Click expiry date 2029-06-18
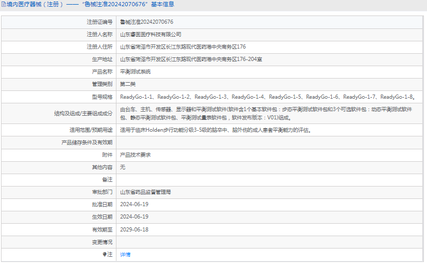This screenshot has width=427, height=263. (x=134, y=230)
